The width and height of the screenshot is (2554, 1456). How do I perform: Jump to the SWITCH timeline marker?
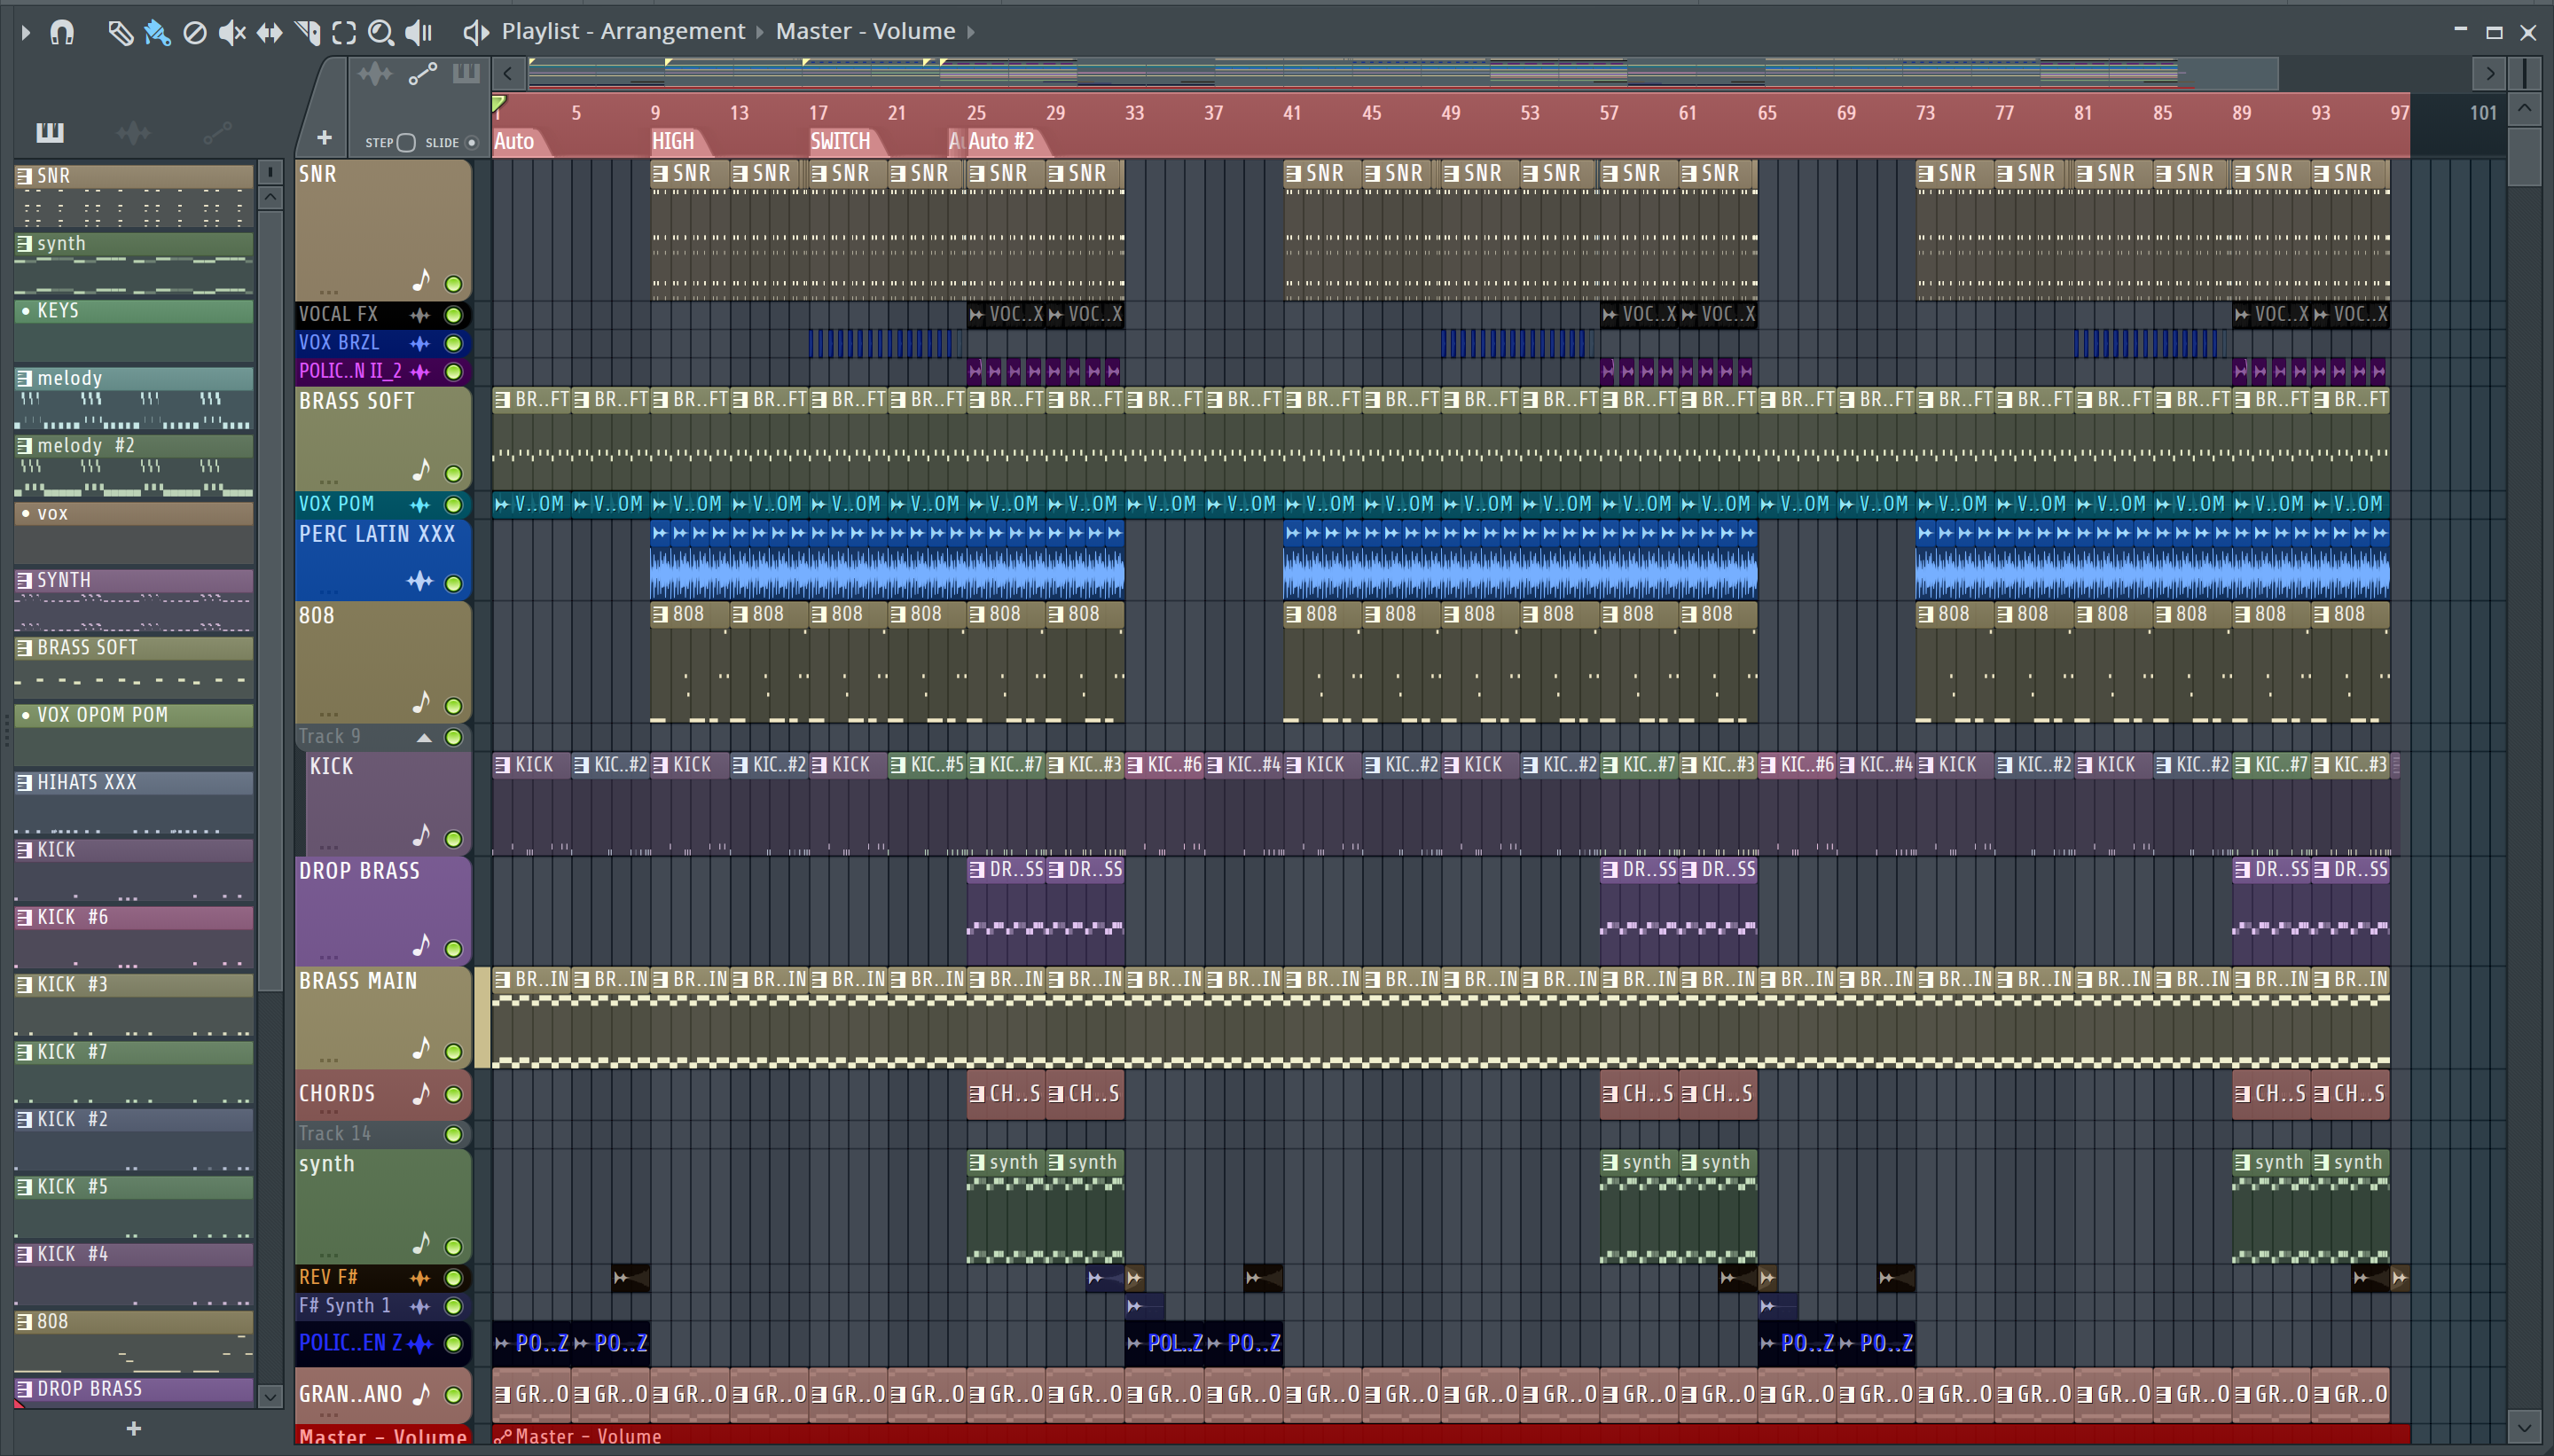840,141
